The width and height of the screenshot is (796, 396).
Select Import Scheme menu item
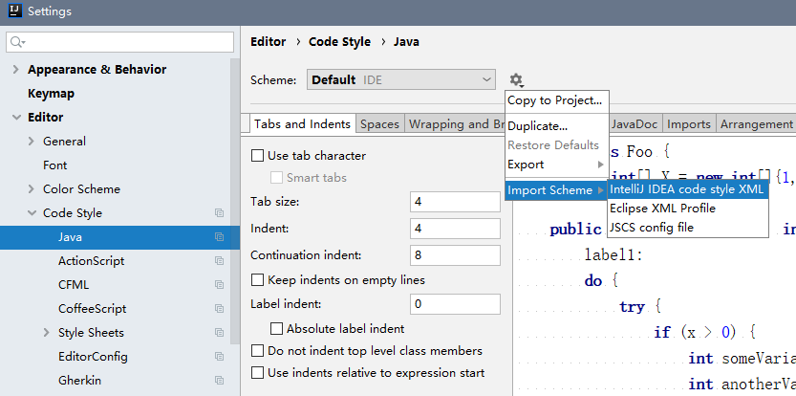coord(557,190)
